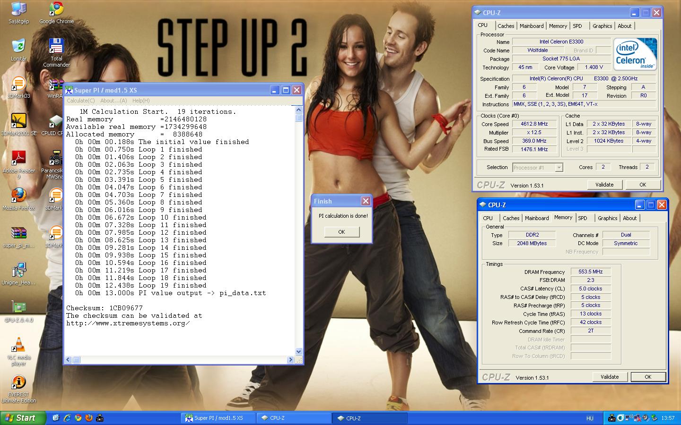Image resolution: width=681 pixels, height=425 pixels.
Task: Open the Calculate(C) menu in Super PI
Action: pos(80,101)
